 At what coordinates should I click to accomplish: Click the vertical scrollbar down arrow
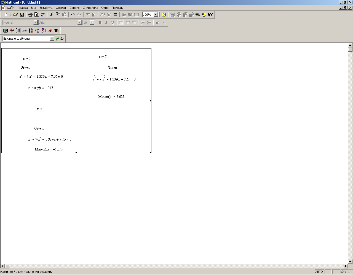(x=350, y=261)
